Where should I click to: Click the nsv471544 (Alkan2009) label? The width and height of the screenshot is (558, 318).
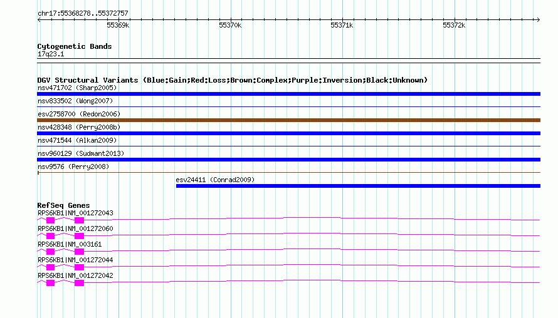77,140
